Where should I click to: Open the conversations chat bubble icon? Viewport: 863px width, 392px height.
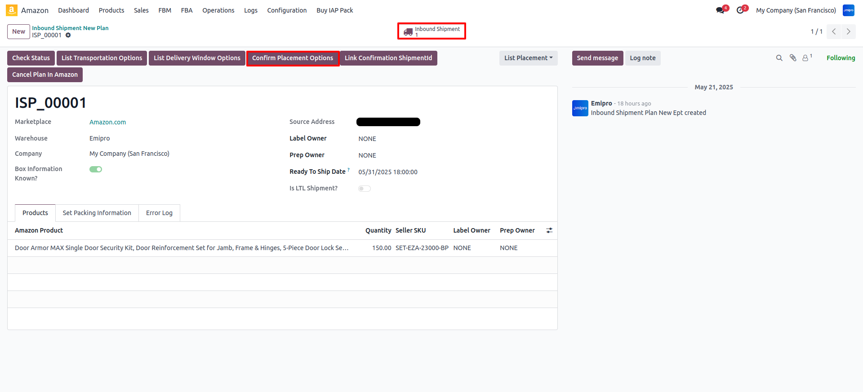point(720,10)
